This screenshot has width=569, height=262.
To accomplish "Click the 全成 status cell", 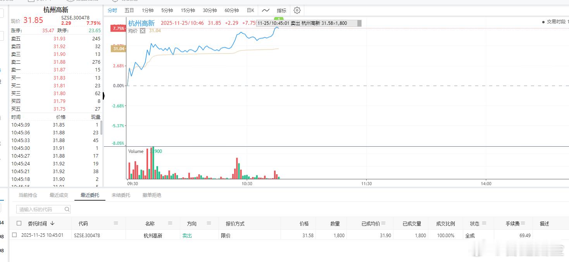I will 470,235.
